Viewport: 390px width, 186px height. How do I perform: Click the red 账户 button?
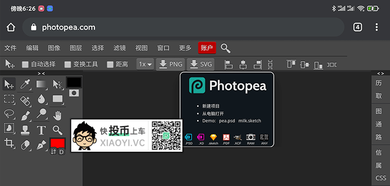pos(207,48)
